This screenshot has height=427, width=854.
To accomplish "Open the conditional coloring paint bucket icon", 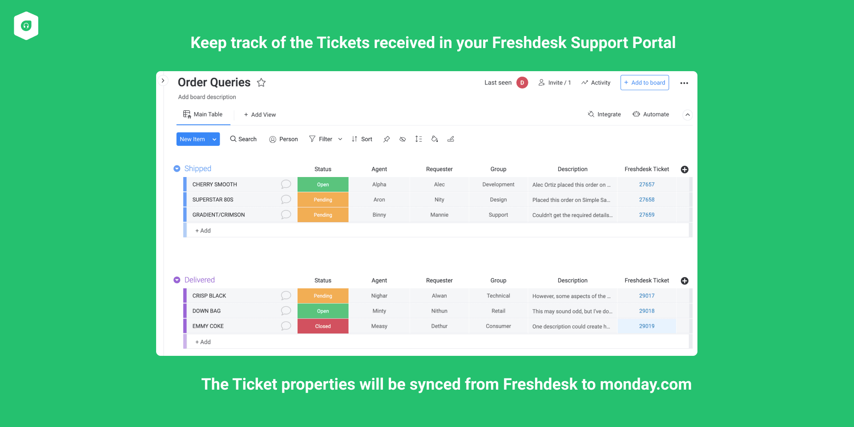I will (x=435, y=139).
